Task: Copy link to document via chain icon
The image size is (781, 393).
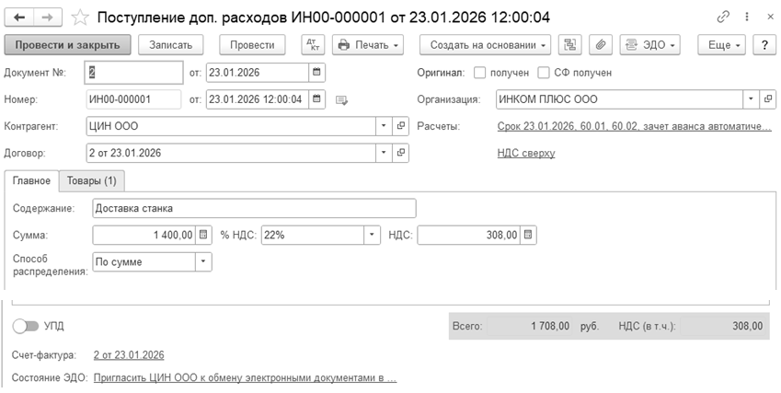Action: (724, 17)
